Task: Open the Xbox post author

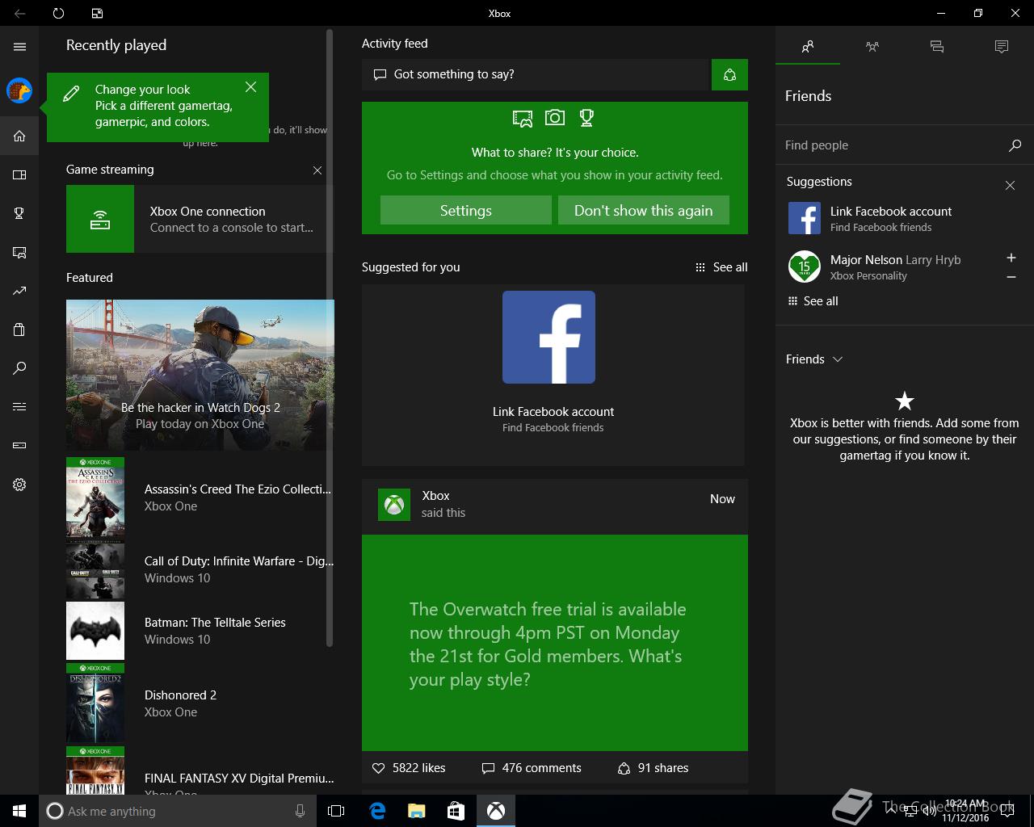Action: tap(435, 496)
